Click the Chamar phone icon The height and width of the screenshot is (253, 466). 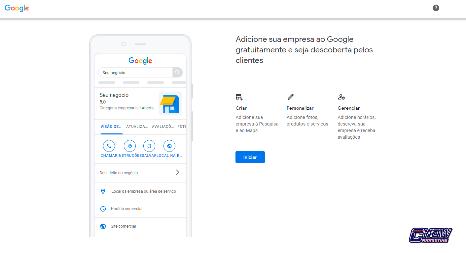[109, 146]
